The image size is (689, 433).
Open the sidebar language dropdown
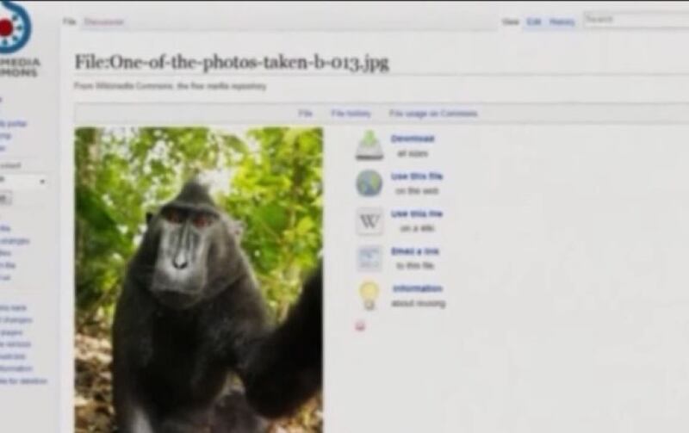point(23,181)
